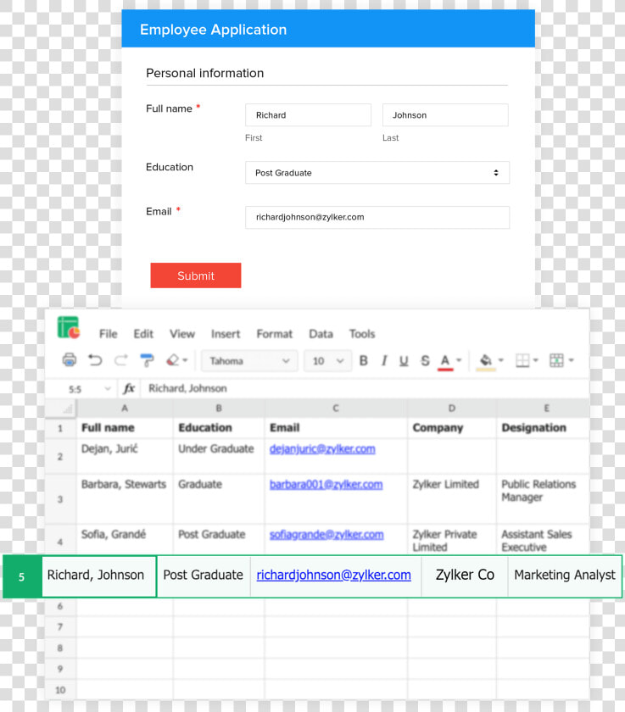Expand the fill color dropdown arrow

tap(501, 360)
